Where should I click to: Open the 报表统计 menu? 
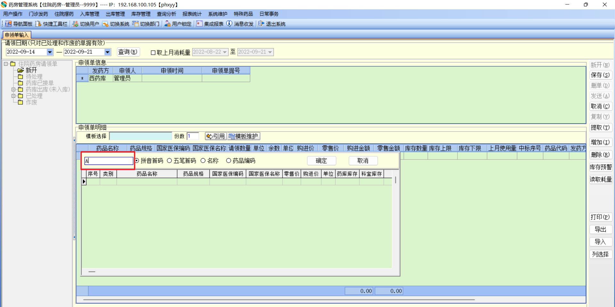coord(192,14)
